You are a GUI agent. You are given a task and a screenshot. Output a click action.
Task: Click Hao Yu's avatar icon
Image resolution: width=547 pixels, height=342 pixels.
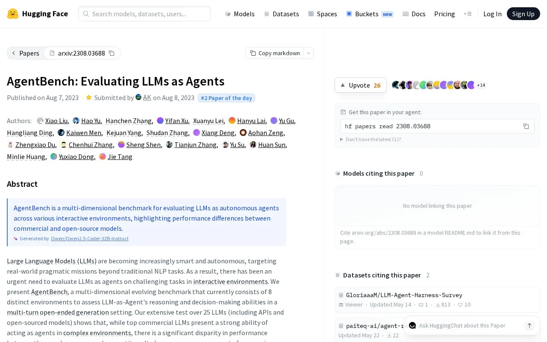76,121
